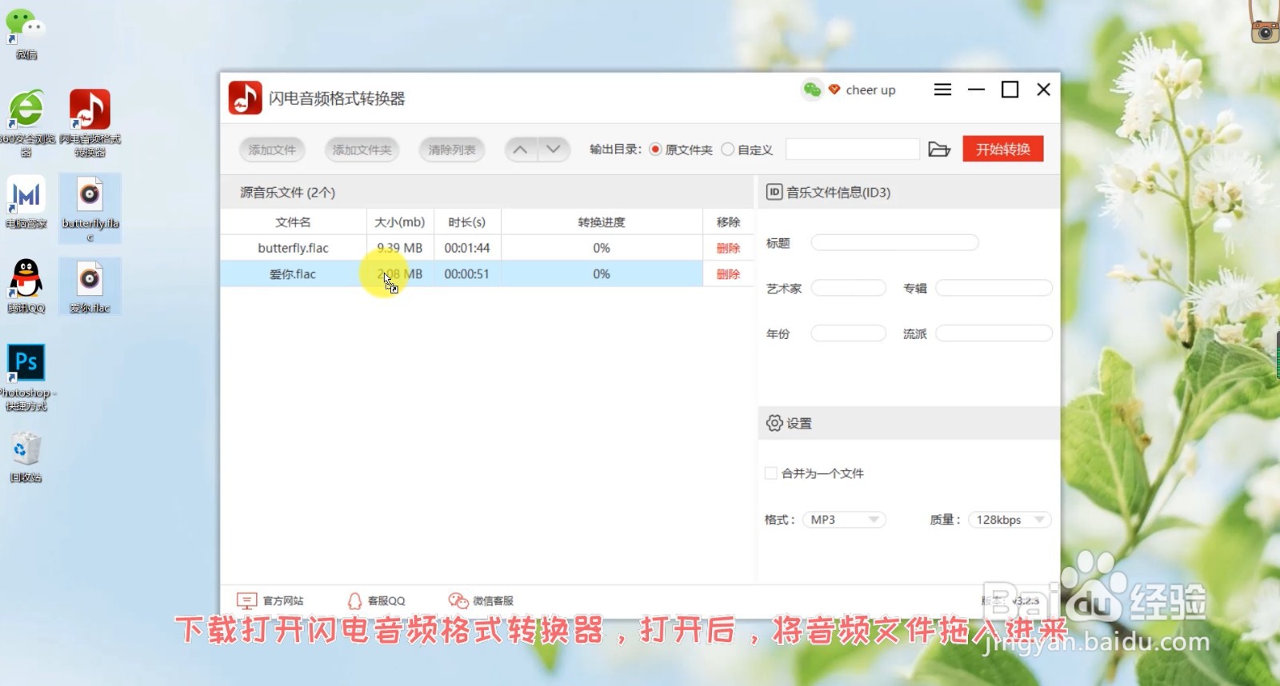The image size is (1280, 686).
Task: Click 客服QQ support link text
Action: 386,600
